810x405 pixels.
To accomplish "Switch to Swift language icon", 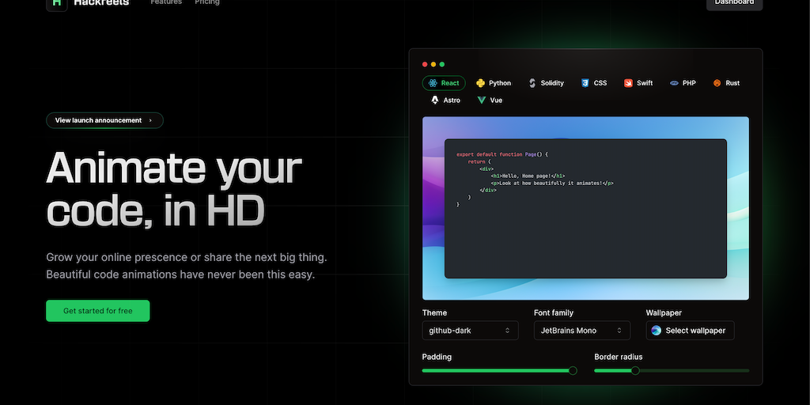I will tap(628, 83).
